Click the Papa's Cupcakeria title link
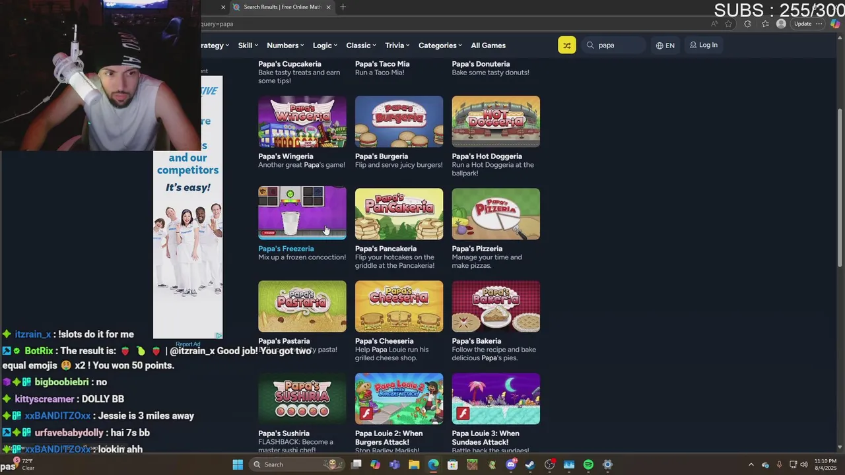 pos(290,64)
